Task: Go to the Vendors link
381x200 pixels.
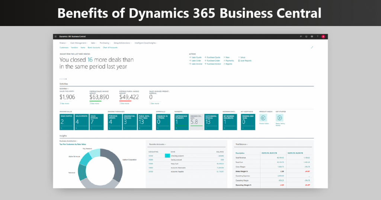Action: coord(74,48)
